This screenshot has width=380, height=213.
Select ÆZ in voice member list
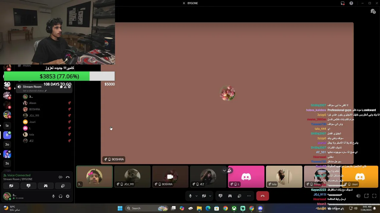47,141
